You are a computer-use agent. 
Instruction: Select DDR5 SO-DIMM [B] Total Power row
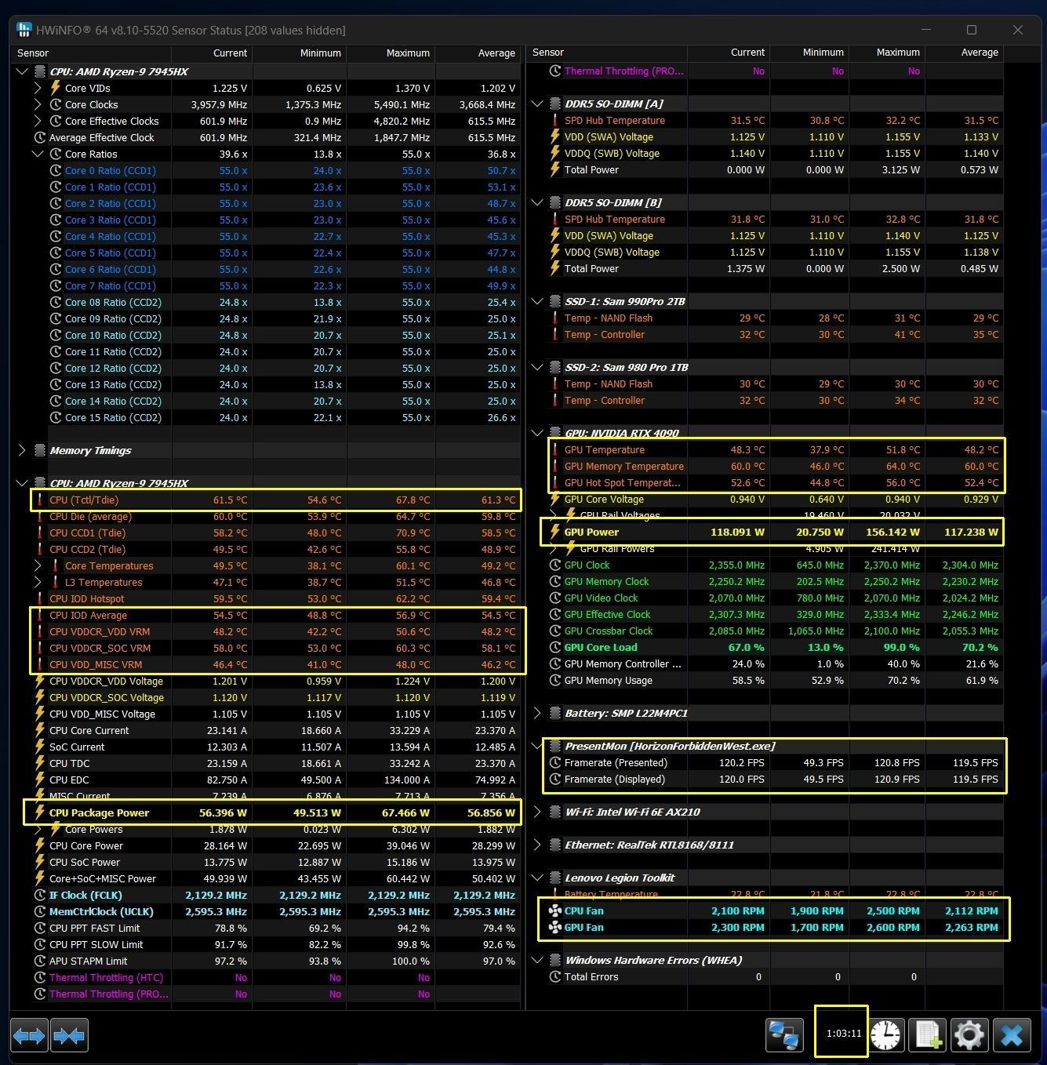click(x=775, y=269)
